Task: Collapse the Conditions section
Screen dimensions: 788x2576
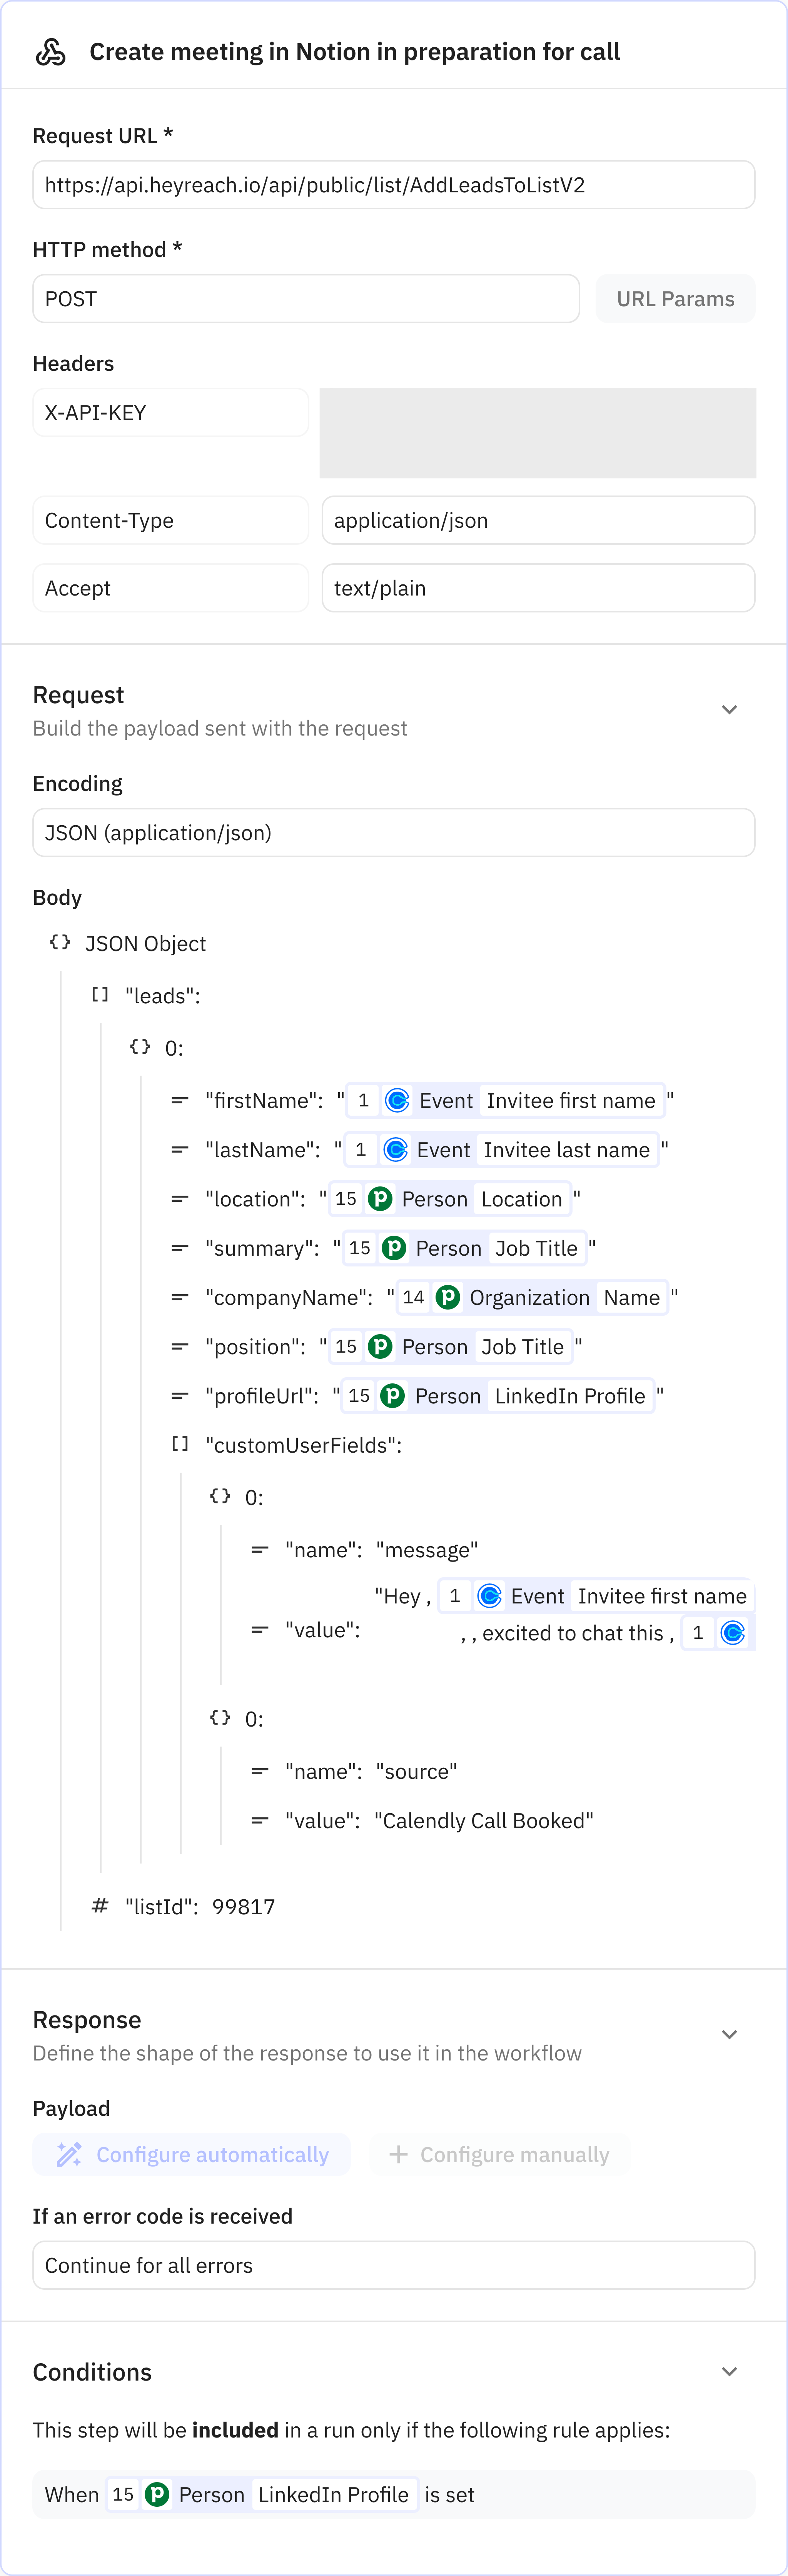Action: (729, 2371)
